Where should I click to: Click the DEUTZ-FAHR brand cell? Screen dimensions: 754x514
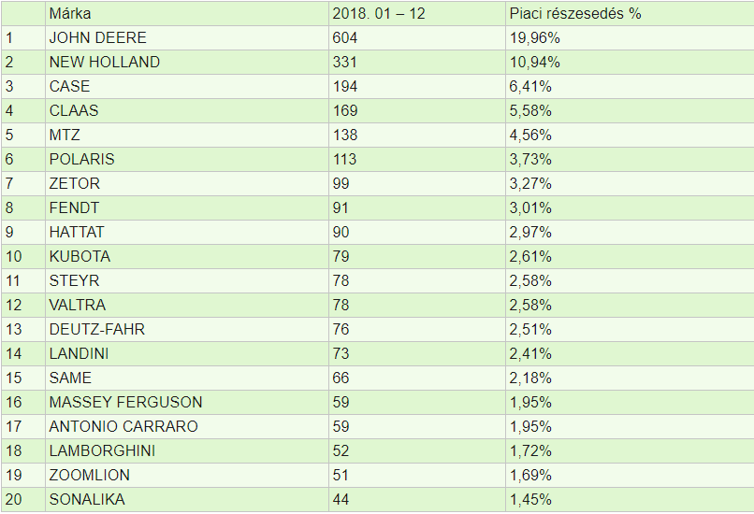click(97, 330)
